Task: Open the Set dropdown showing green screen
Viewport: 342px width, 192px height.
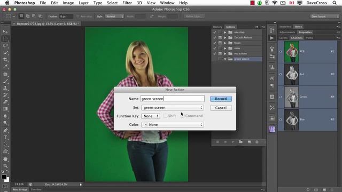Action: 173,108
